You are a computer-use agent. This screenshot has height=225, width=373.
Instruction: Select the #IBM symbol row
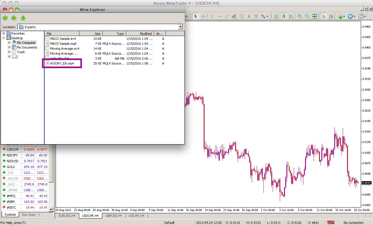coord(25,202)
